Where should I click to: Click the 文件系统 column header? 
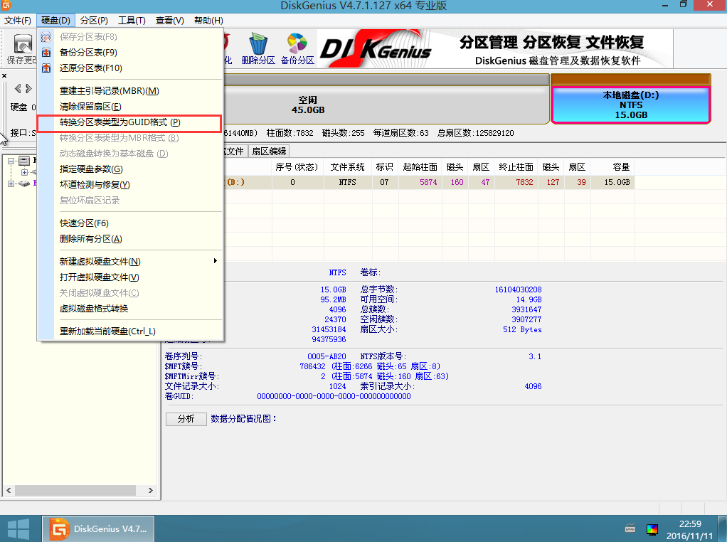(347, 167)
